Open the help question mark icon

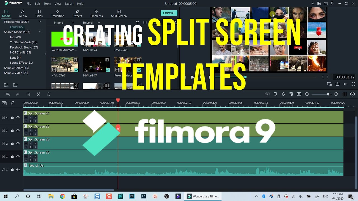352,94
